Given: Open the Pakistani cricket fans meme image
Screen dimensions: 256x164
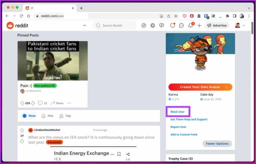Looking at the screenshot, I should coord(53,61).
